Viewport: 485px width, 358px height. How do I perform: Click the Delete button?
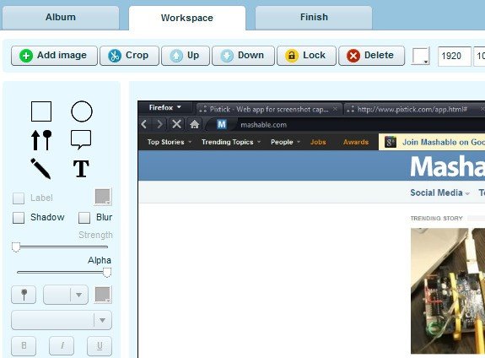[x=371, y=56]
